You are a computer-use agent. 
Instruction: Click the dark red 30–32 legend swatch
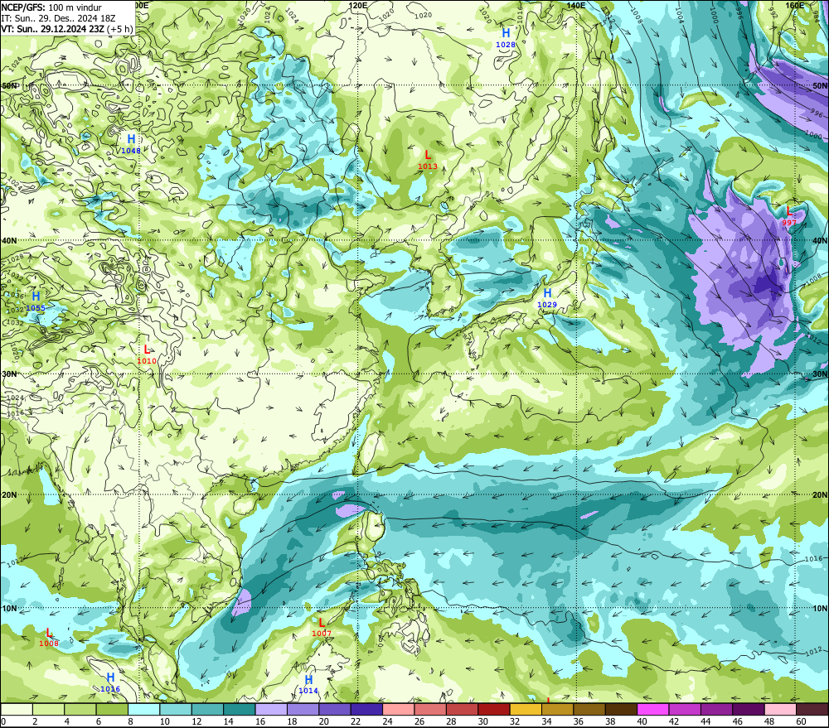point(494,709)
